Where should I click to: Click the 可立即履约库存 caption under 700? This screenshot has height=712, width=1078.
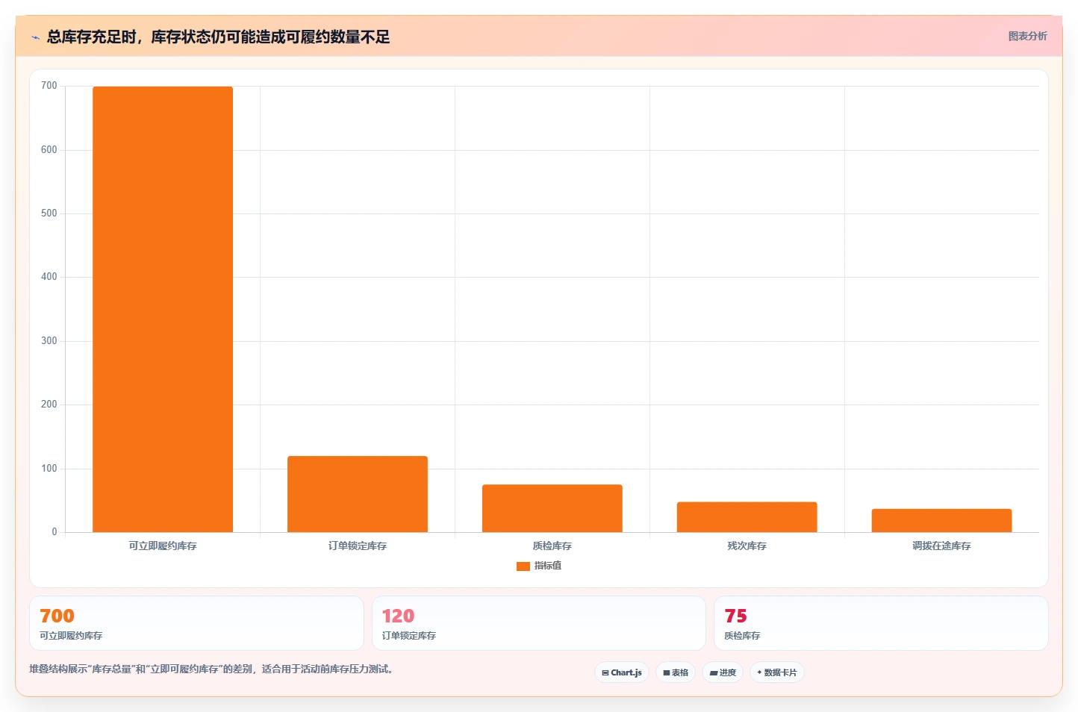click(71, 636)
